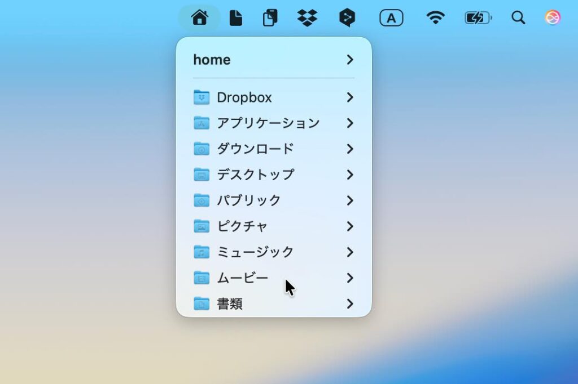Choose the デスクトップ folder entry

tap(255, 175)
